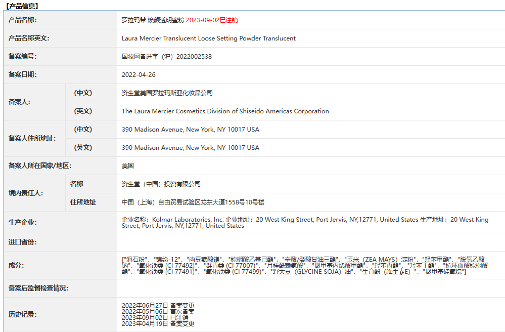Select The Laura Mercier Cosmetics Division text
505x332 pixels.
click(225, 111)
